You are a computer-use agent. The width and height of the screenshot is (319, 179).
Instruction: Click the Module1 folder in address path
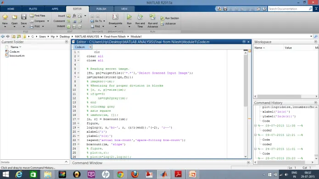tap(136, 37)
